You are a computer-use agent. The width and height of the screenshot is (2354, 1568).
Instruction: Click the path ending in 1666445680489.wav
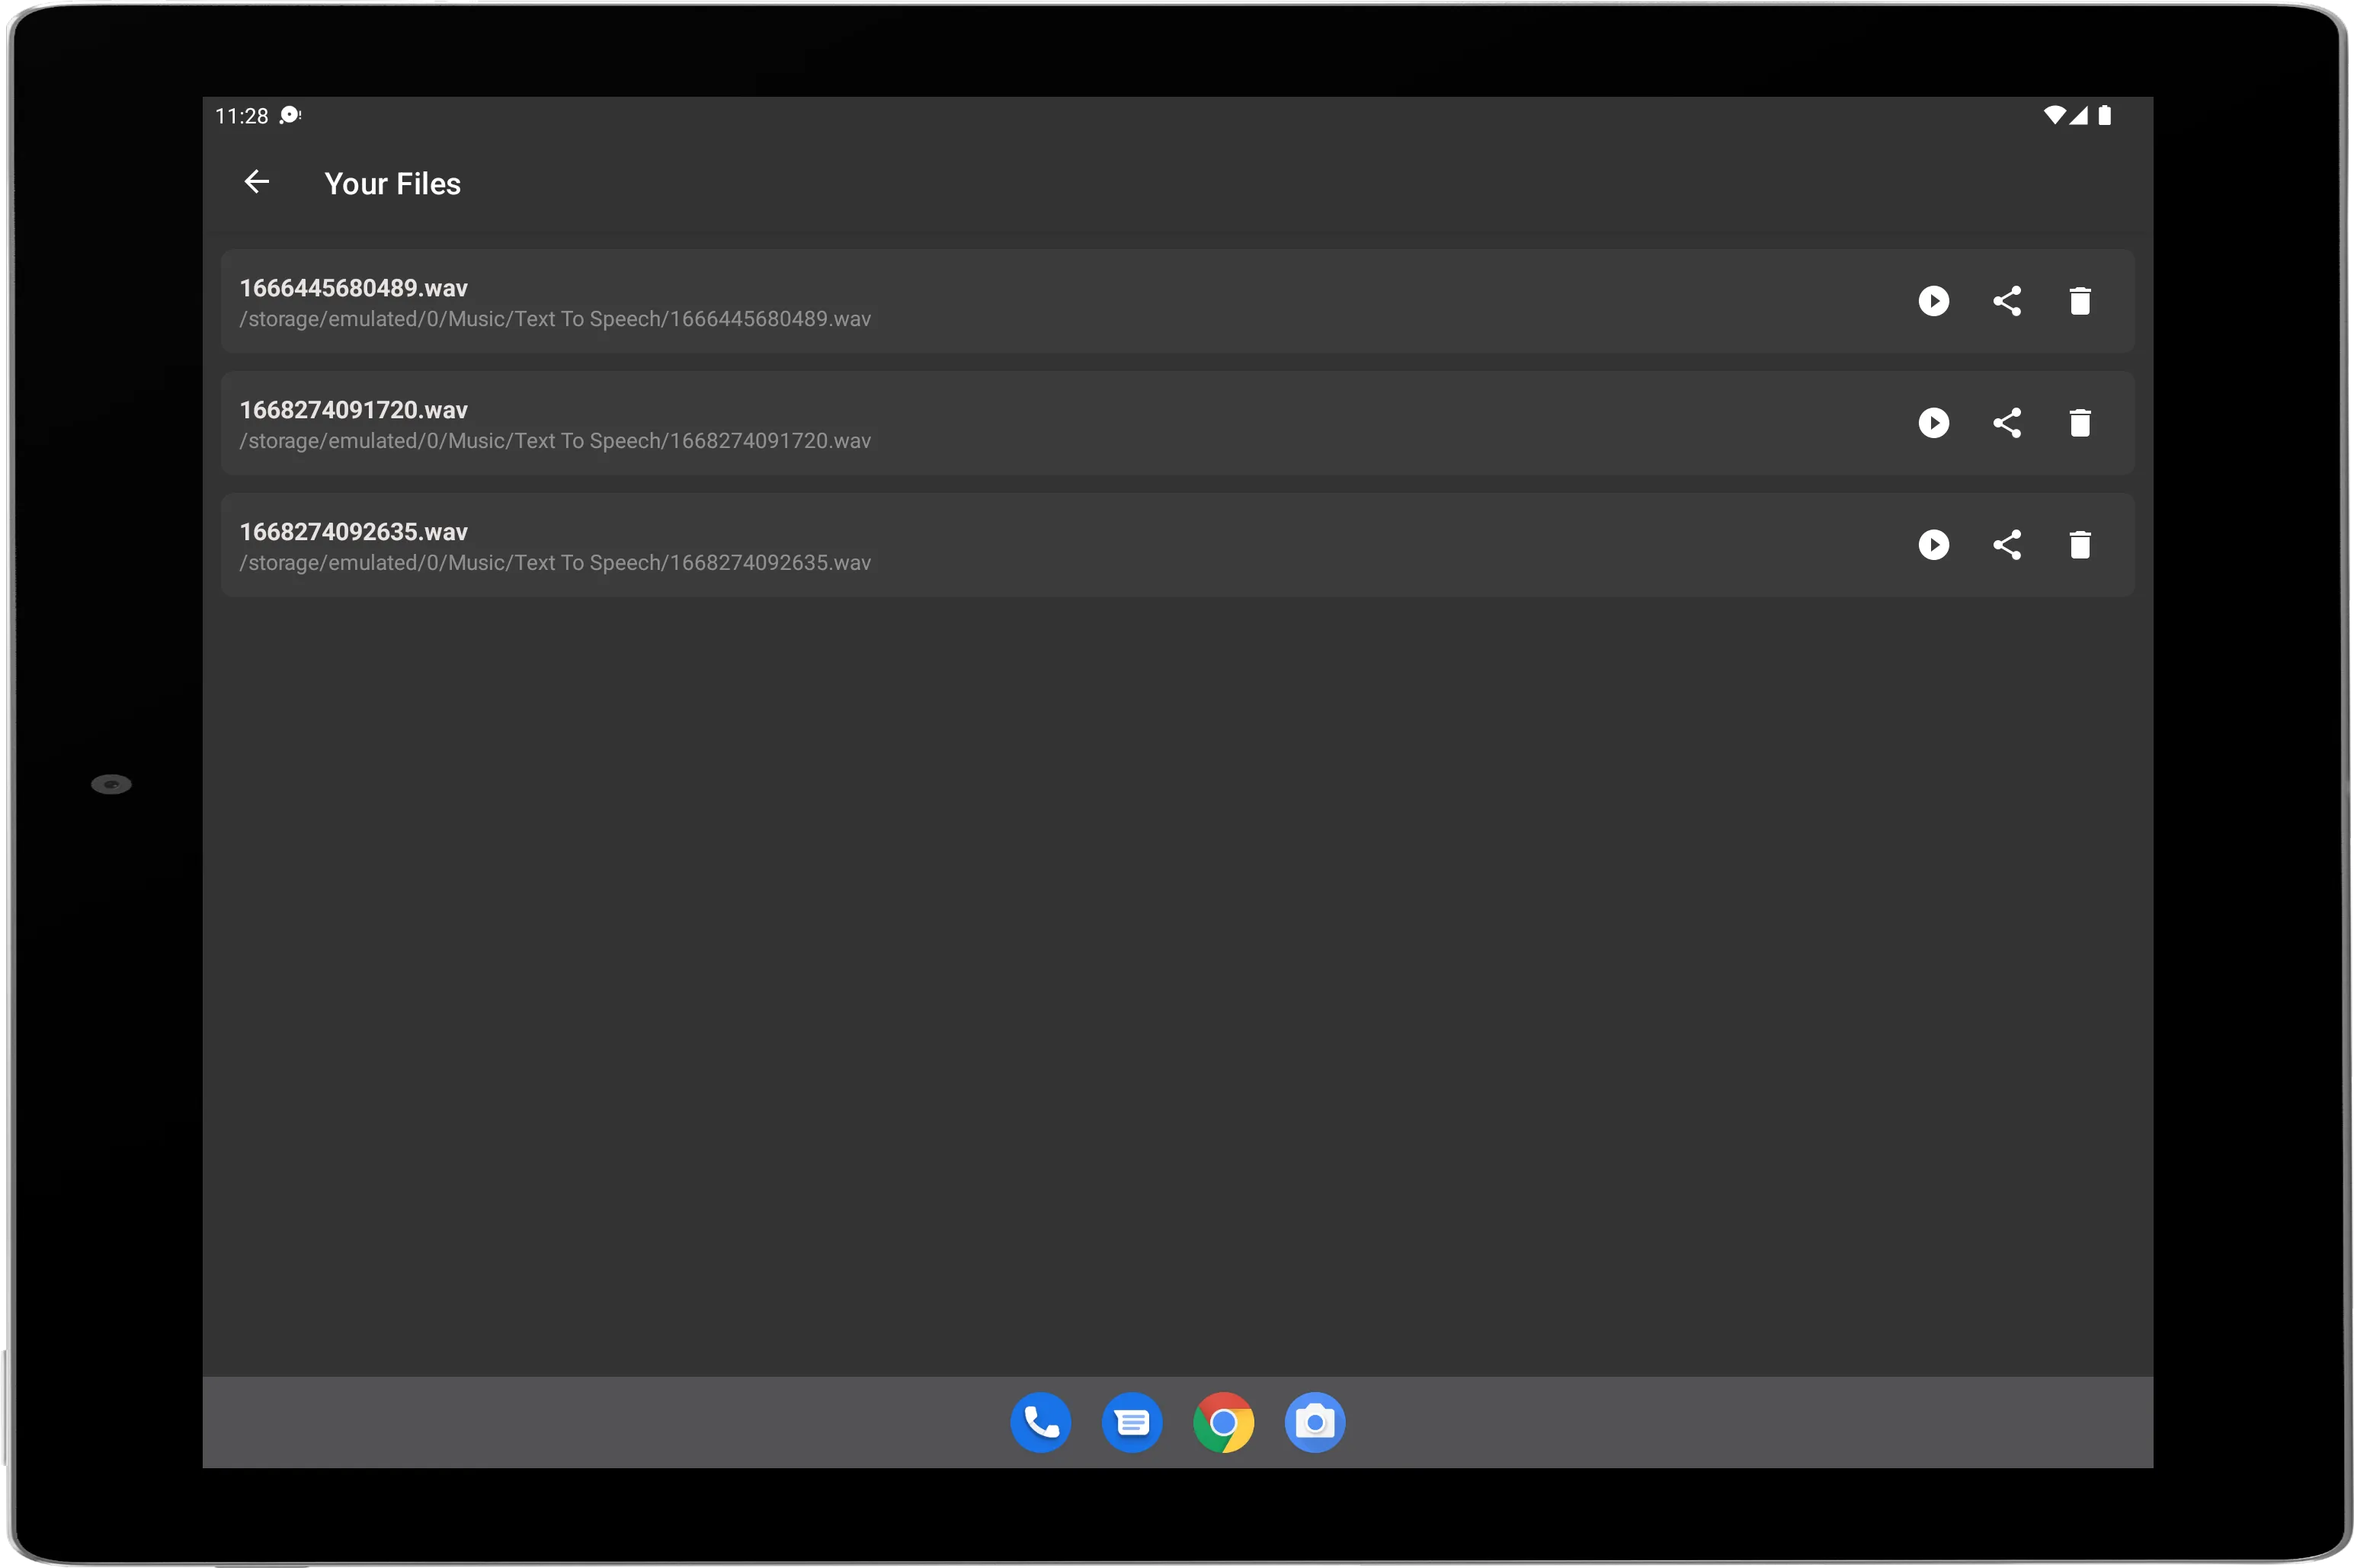point(555,319)
